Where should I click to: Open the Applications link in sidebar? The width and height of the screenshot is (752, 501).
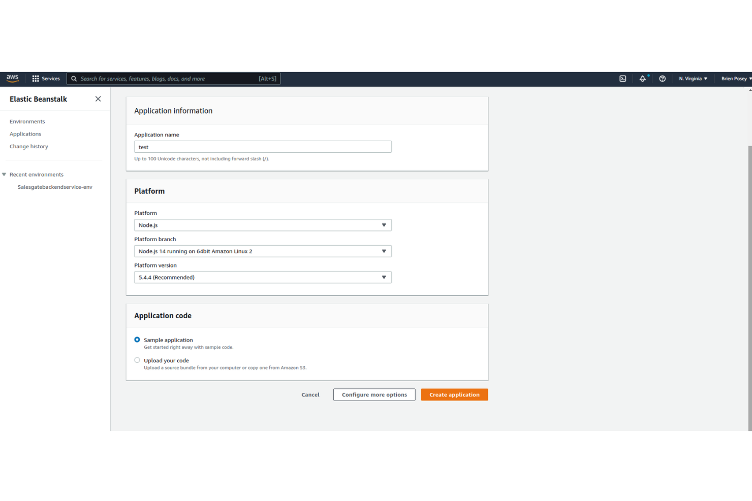click(25, 133)
